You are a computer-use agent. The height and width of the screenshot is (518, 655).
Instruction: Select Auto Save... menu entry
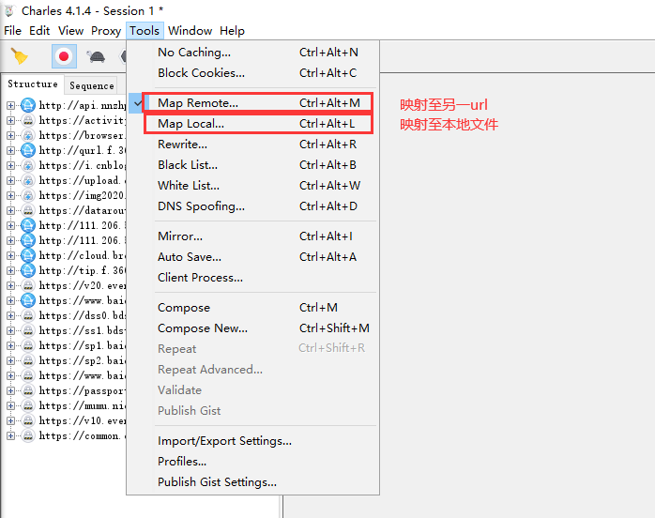tap(252, 257)
